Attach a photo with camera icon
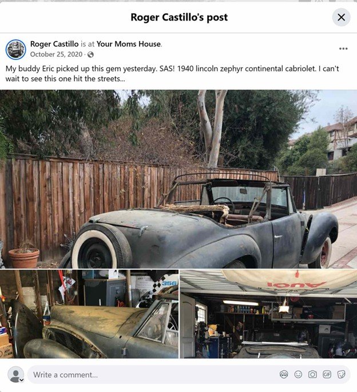The image size is (357, 392). pyautogui.click(x=312, y=374)
